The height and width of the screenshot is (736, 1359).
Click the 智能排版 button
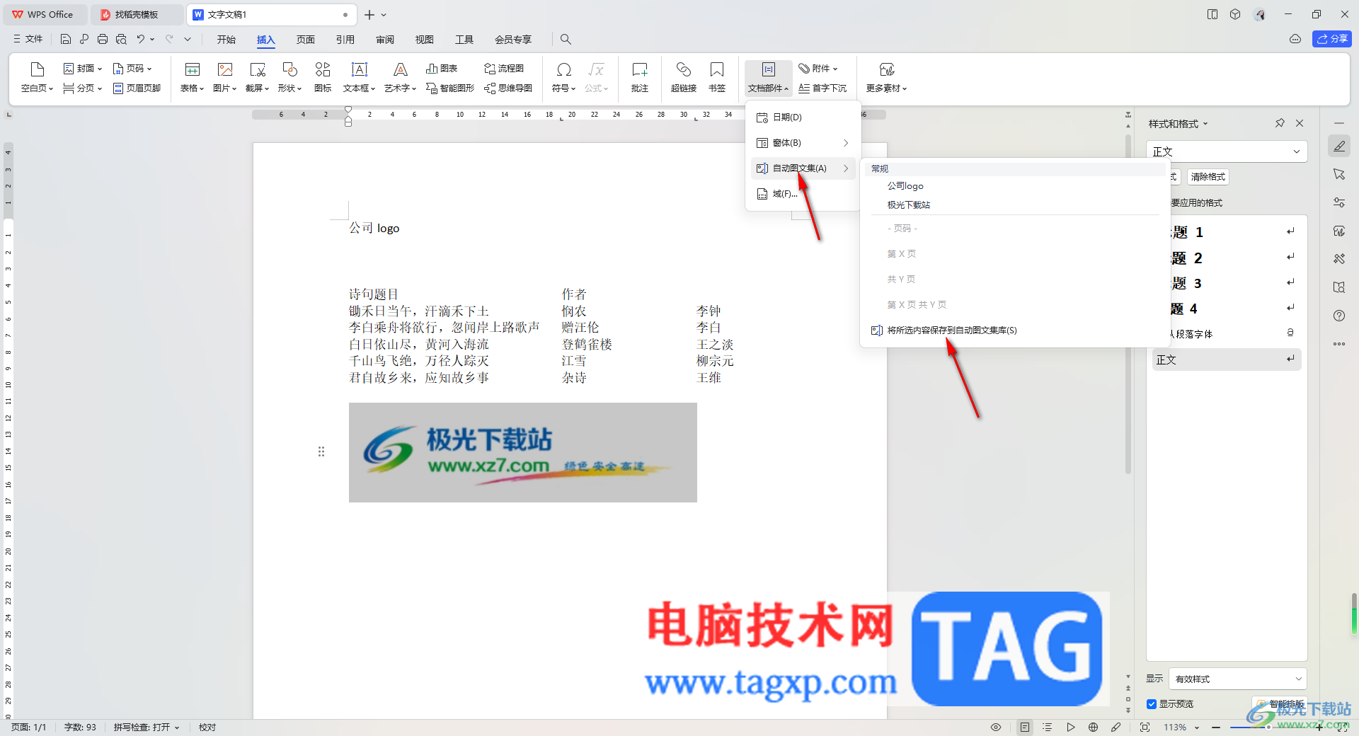pyautogui.click(x=1281, y=704)
